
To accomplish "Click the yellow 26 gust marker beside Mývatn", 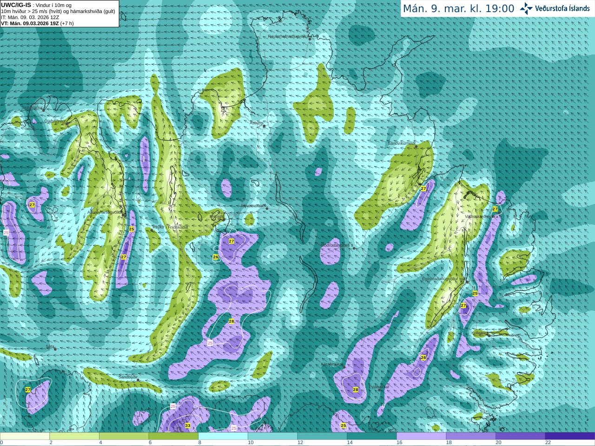I will tap(216, 257).
